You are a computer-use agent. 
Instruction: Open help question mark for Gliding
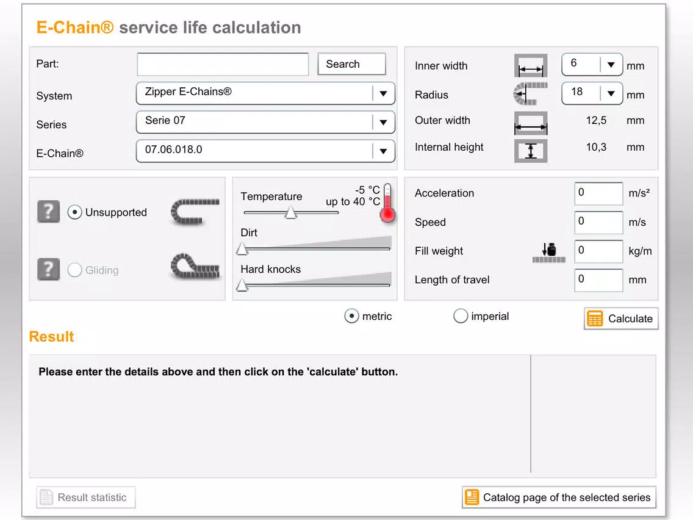49,269
